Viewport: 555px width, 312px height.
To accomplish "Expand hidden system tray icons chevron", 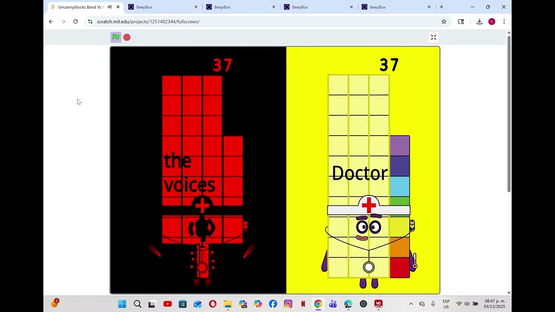I will 411,304.
